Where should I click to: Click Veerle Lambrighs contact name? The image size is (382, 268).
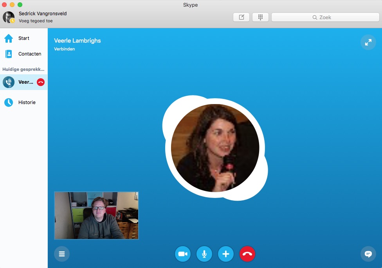pyautogui.click(x=77, y=41)
